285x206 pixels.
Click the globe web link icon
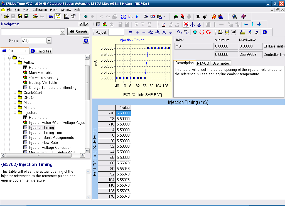click(x=235, y=17)
